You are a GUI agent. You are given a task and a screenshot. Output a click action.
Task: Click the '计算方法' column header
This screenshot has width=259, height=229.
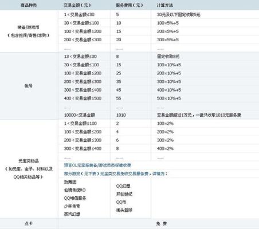164,5
